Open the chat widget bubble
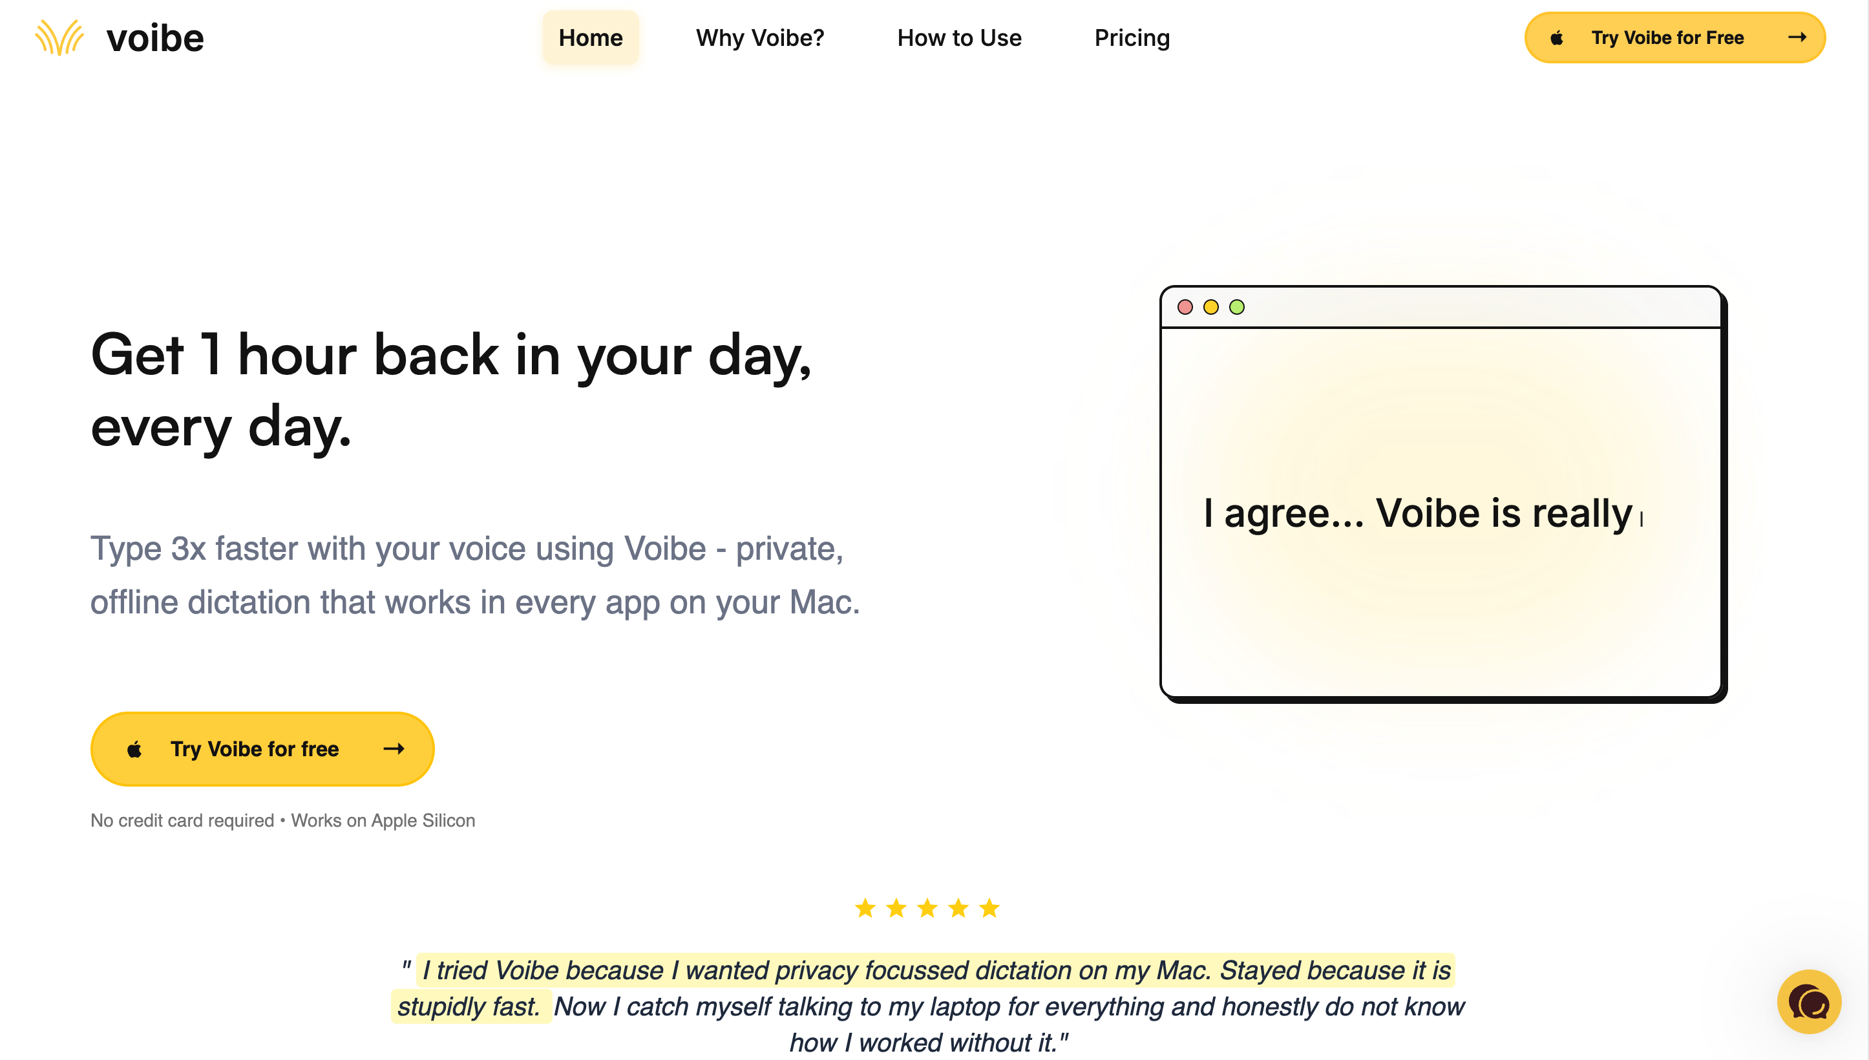This screenshot has width=1869, height=1060. click(x=1810, y=1002)
